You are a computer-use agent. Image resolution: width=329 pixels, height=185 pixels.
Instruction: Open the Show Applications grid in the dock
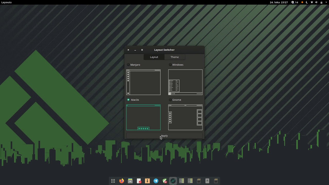[x=113, y=181]
